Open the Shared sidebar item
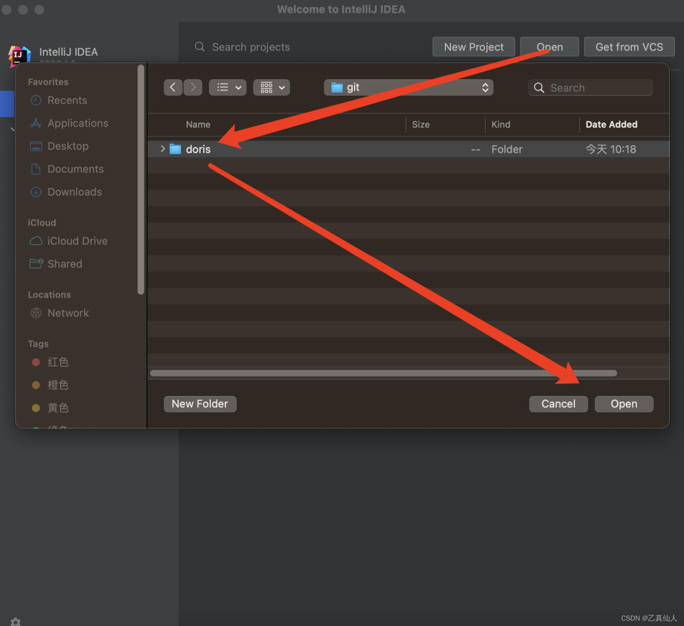The height and width of the screenshot is (626, 684). tap(65, 264)
